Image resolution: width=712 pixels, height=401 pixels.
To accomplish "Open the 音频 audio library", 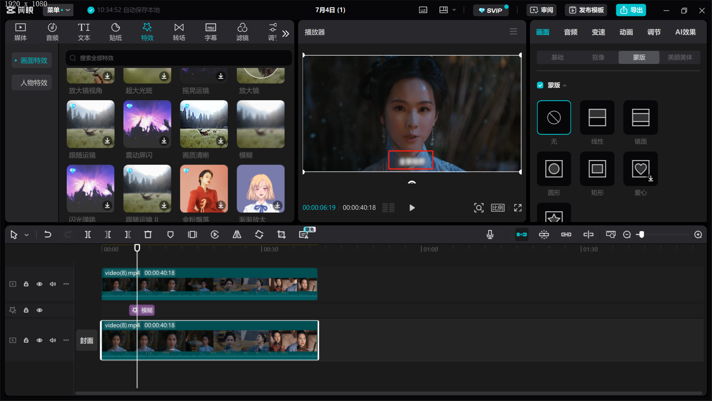I will [x=52, y=32].
